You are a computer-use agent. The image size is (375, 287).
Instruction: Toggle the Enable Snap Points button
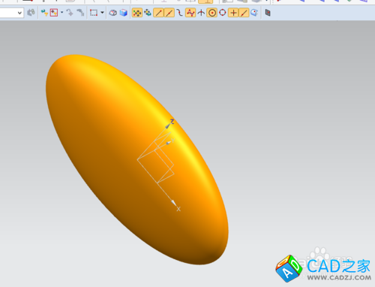[x=137, y=13]
